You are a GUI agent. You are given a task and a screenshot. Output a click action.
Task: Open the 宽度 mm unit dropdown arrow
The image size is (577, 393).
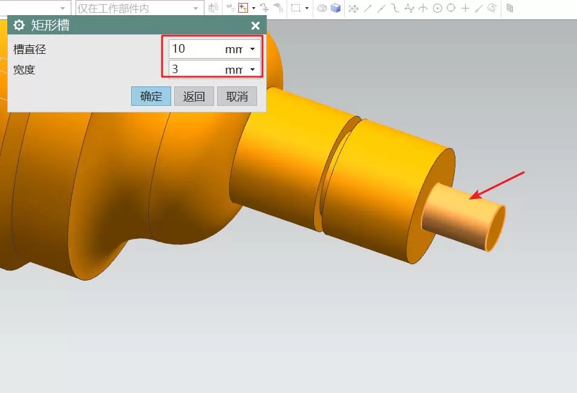[252, 69]
